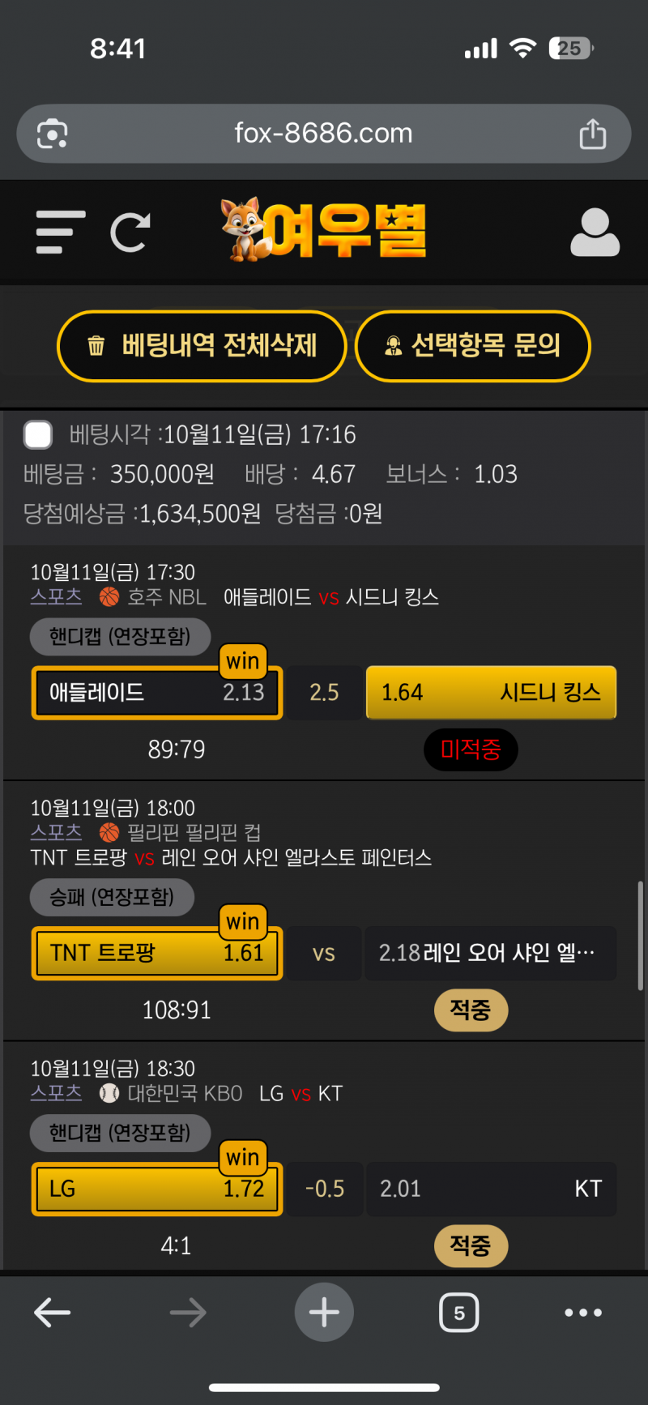Go back with the browser back arrow
This screenshot has height=1405, width=648.
pos(53,1313)
